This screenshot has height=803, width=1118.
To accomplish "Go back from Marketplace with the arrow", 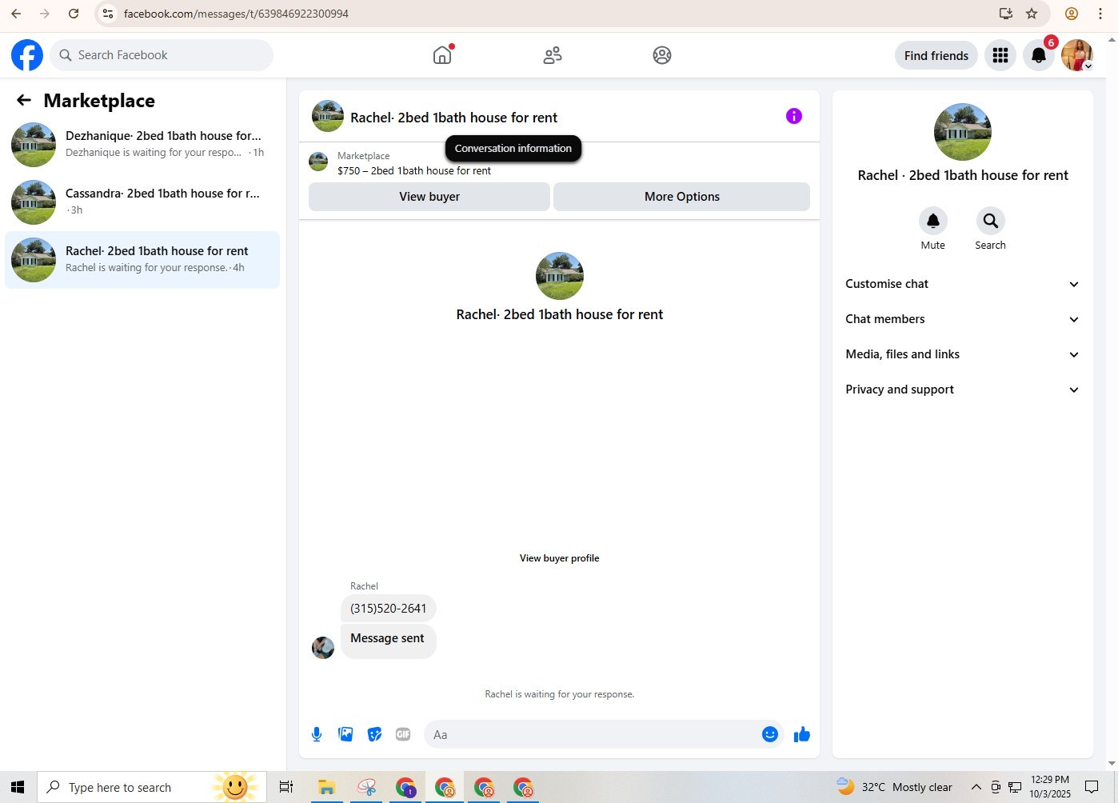I will click(24, 100).
